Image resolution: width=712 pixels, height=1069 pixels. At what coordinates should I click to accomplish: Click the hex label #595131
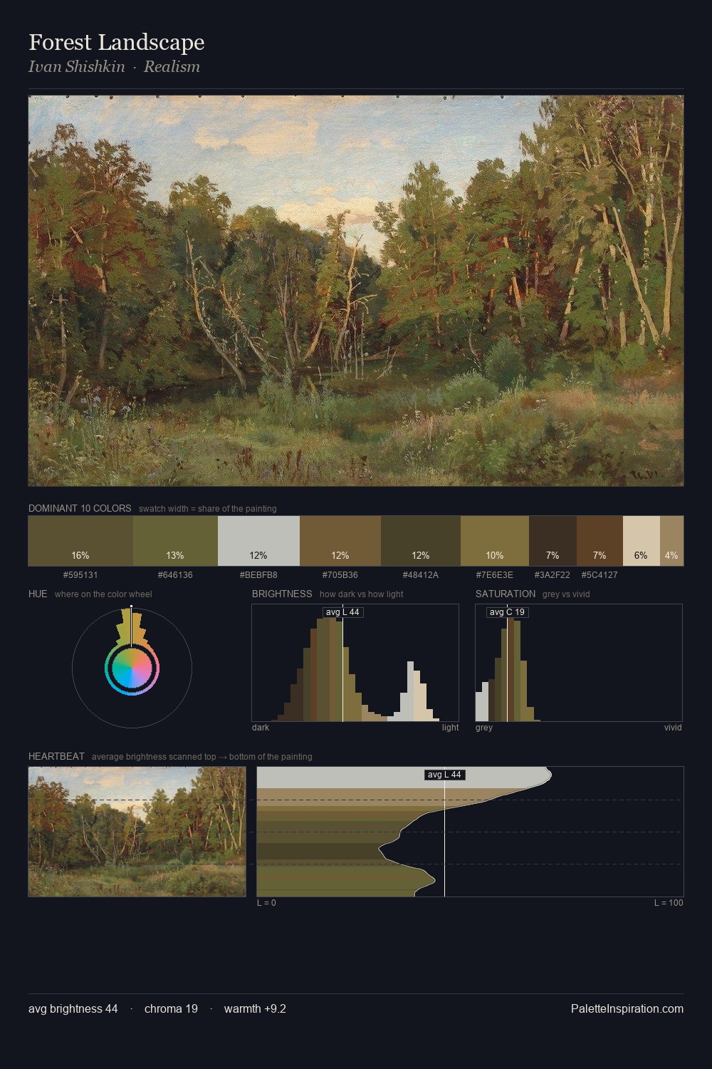point(80,575)
